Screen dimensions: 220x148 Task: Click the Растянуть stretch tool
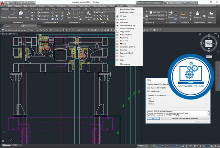click(x=43, y=19)
